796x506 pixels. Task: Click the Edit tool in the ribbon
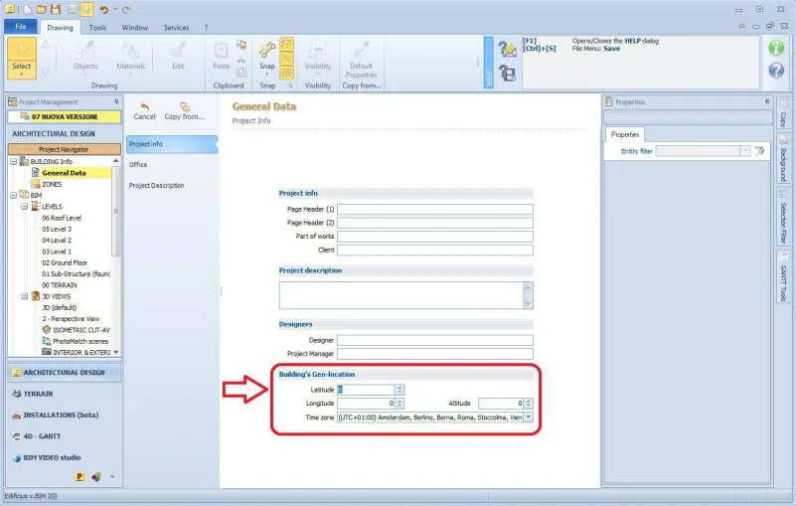coord(178,56)
